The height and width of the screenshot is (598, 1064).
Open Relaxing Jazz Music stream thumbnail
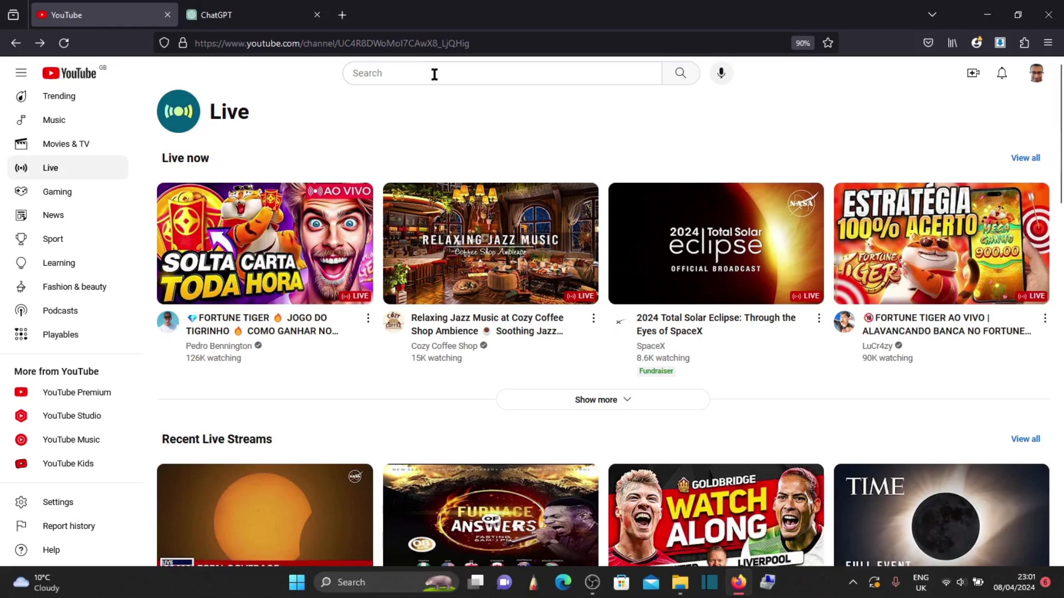pyautogui.click(x=490, y=243)
